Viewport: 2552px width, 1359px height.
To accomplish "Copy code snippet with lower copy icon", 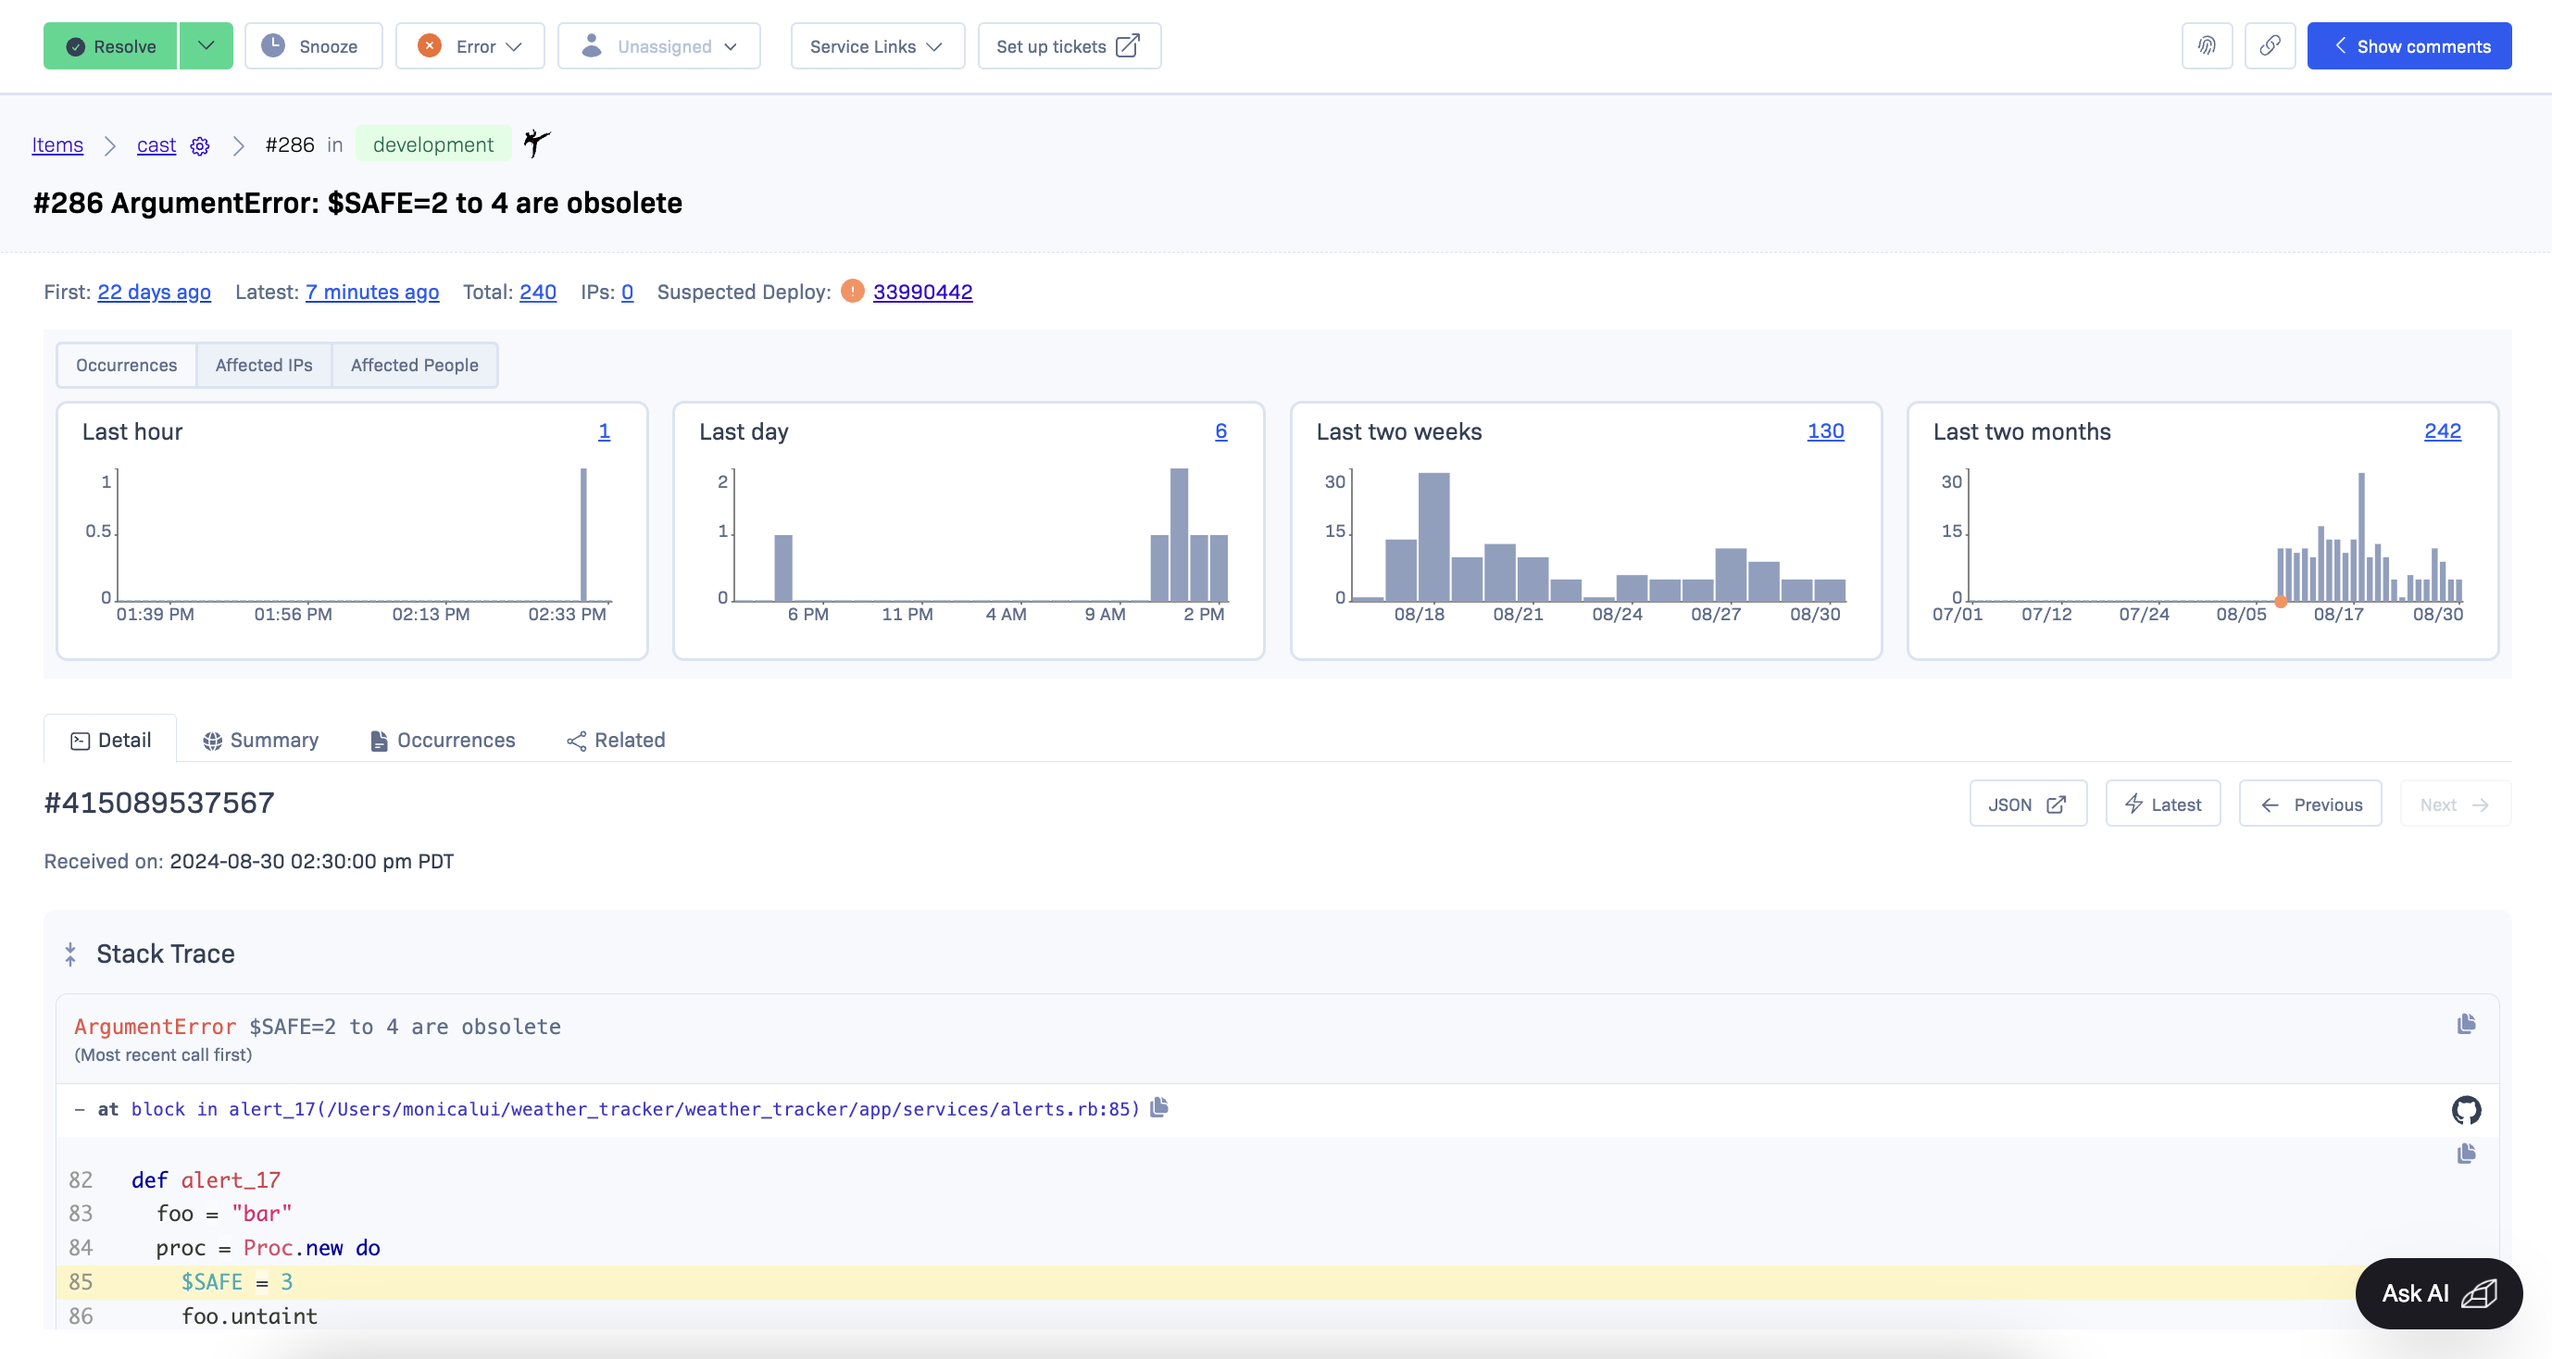I will 2466,1153.
